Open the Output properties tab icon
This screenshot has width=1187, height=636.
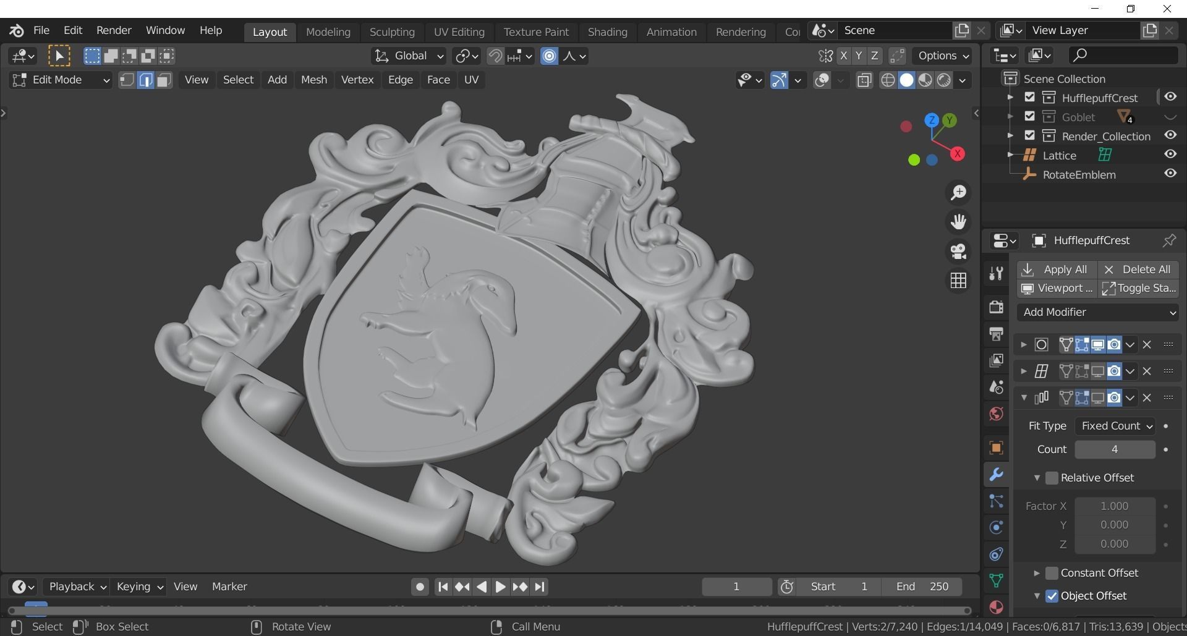(996, 334)
